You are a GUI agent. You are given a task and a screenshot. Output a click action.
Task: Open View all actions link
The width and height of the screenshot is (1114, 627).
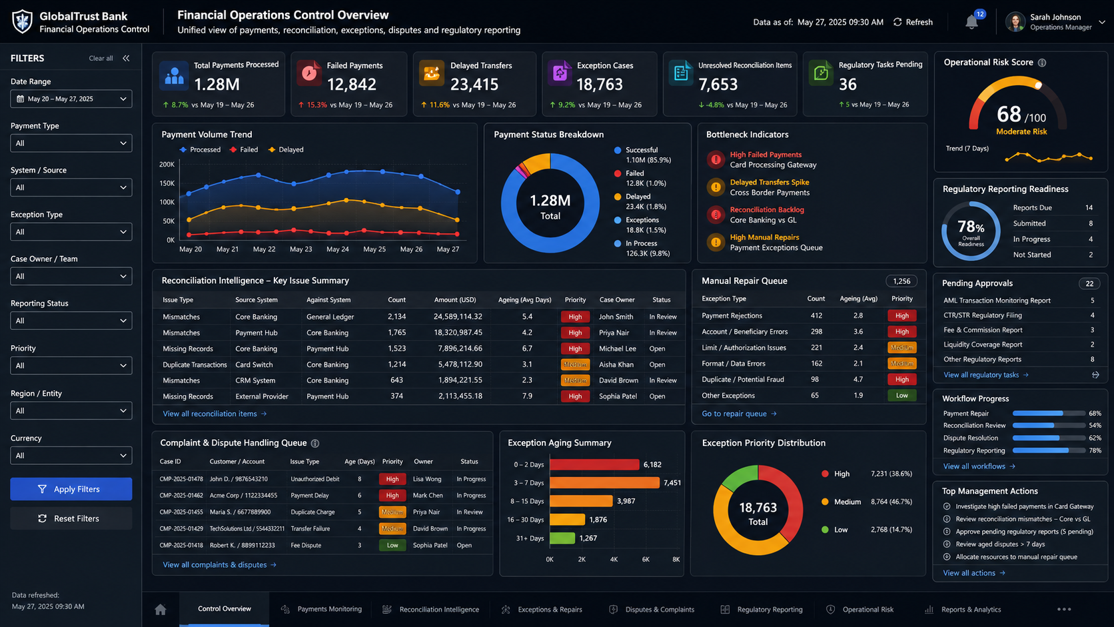[x=974, y=573]
